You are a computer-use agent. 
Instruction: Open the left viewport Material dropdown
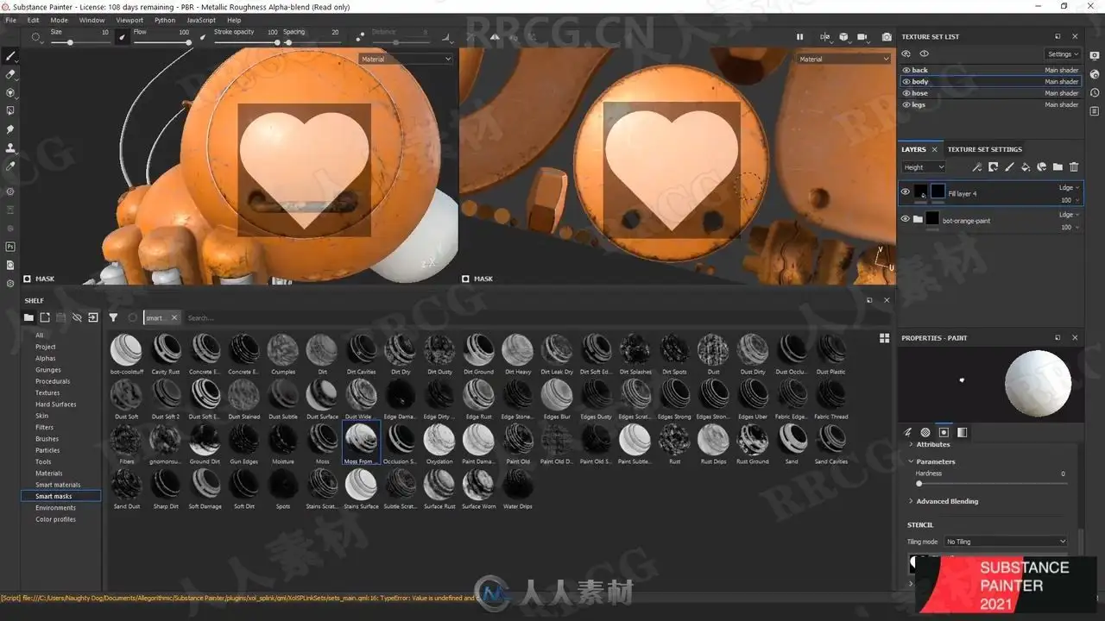point(406,59)
